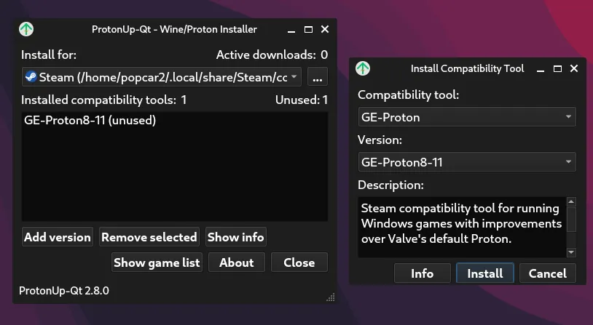Expand the Compatibility tool GE-Proton dropdown
The height and width of the screenshot is (325, 593).
pos(467,117)
